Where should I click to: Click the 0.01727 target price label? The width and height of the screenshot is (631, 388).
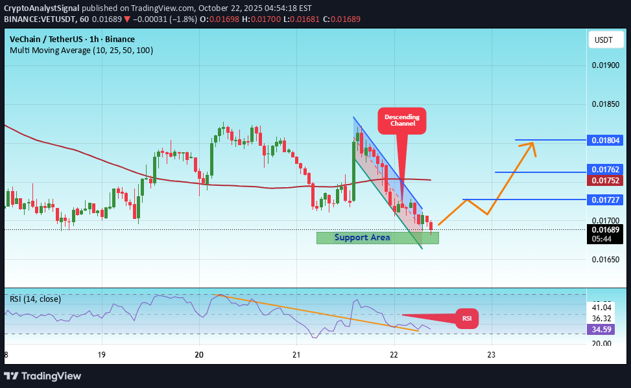click(x=606, y=200)
